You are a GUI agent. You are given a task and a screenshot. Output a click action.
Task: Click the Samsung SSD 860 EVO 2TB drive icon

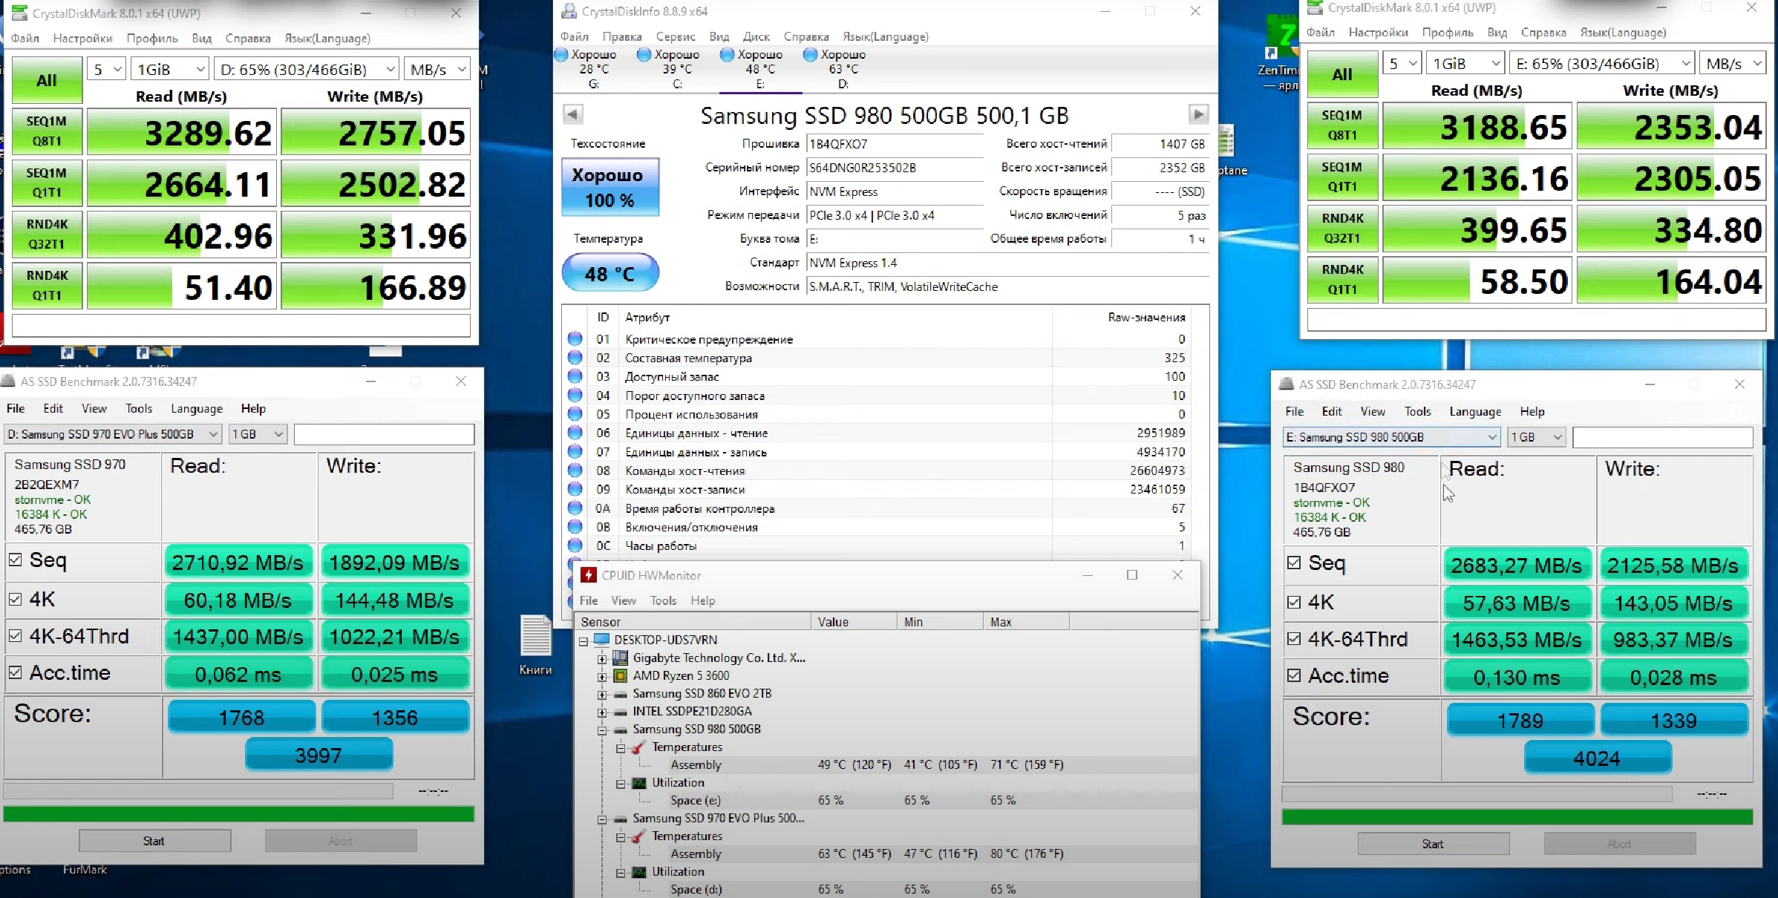620,694
